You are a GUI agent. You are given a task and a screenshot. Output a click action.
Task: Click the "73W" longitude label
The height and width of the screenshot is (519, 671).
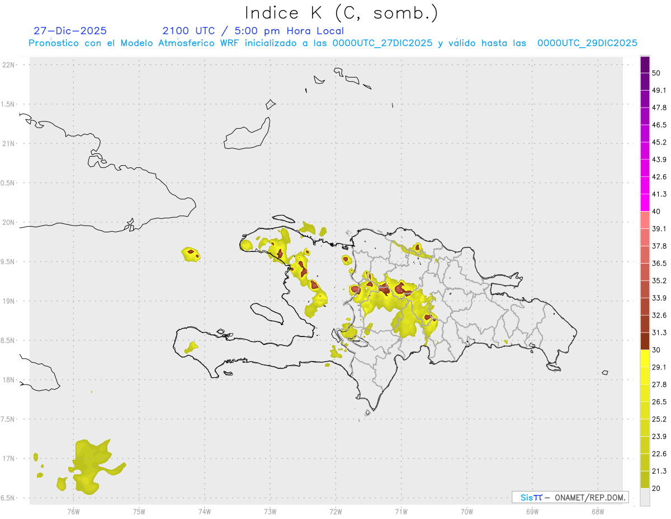tap(270, 512)
